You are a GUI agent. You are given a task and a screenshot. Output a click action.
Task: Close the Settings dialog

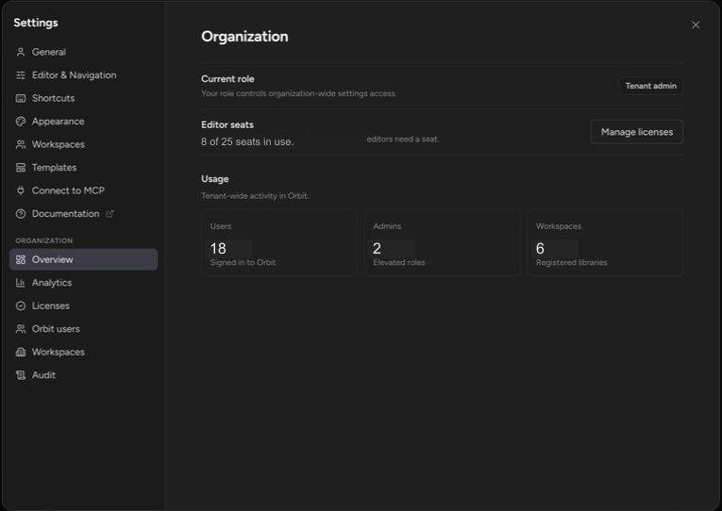click(x=696, y=25)
